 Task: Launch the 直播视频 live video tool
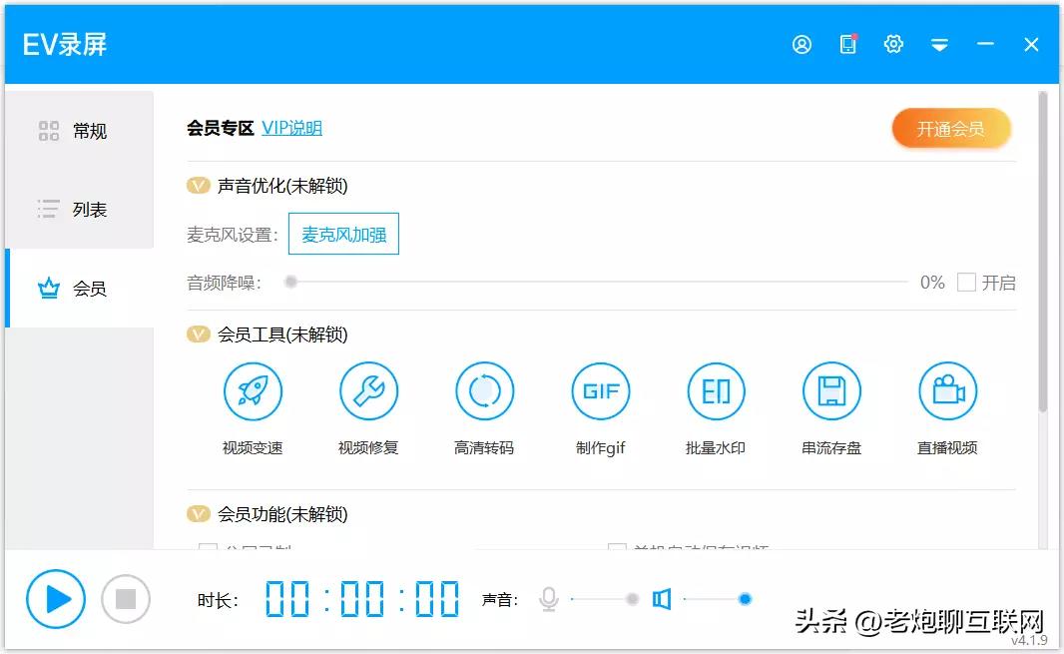click(x=947, y=390)
